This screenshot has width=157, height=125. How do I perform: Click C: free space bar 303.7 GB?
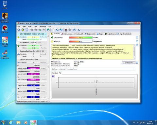pyautogui.click(x=33, y=68)
